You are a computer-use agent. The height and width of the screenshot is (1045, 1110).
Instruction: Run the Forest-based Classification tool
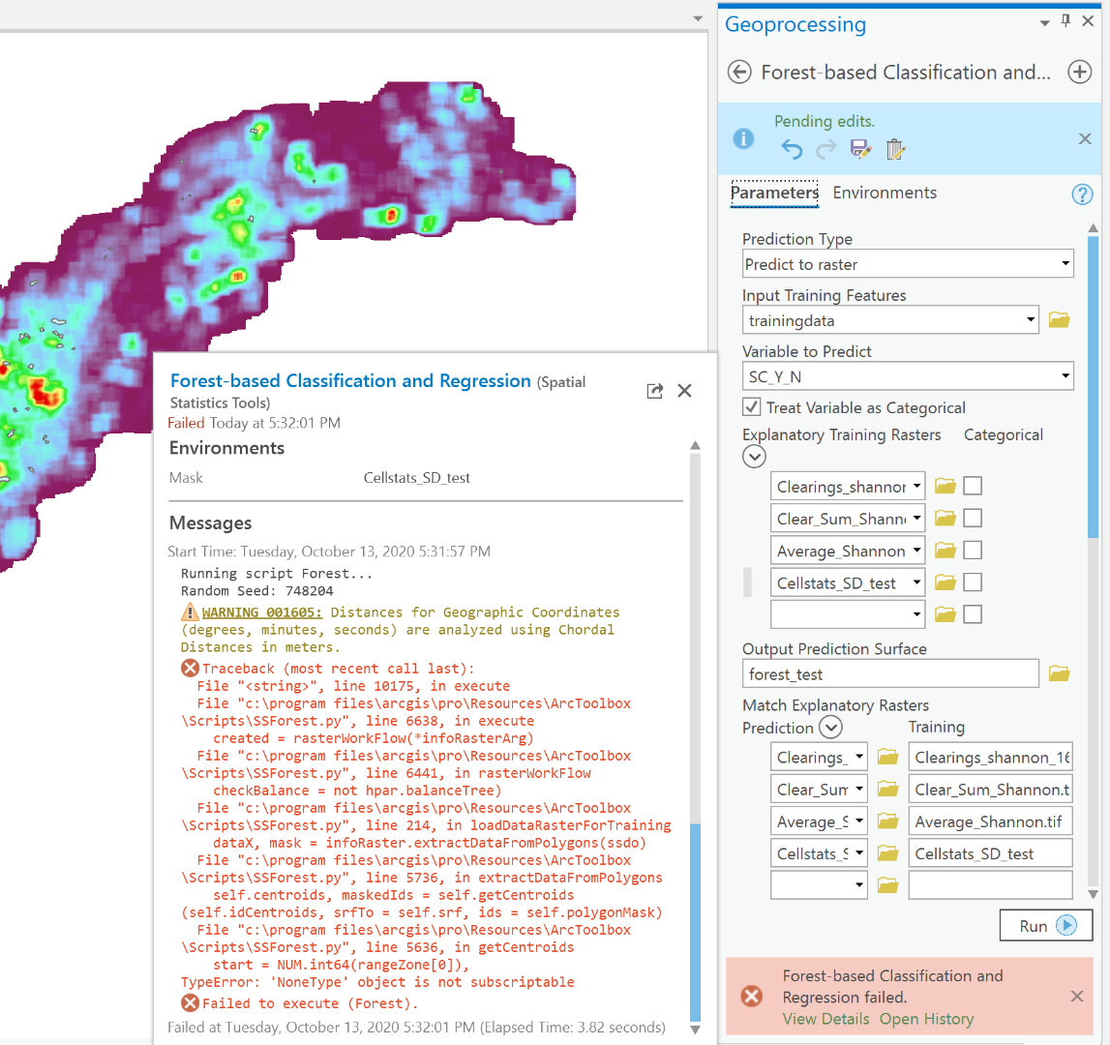(1045, 925)
